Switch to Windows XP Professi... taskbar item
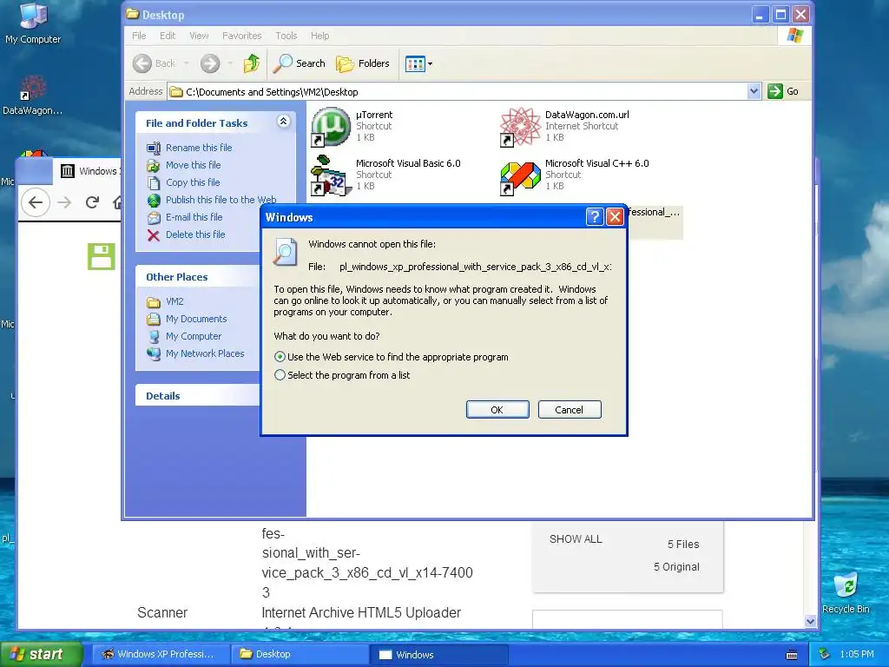 (x=161, y=655)
